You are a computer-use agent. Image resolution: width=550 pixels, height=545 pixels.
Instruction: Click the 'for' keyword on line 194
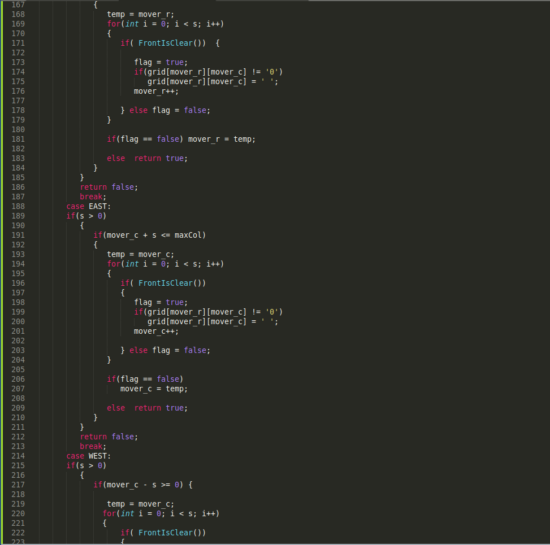pos(114,264)
